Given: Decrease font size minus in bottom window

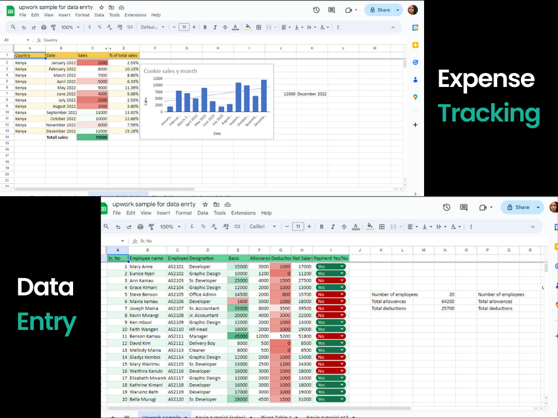Looking at the screenshot, I should (287, 226).
